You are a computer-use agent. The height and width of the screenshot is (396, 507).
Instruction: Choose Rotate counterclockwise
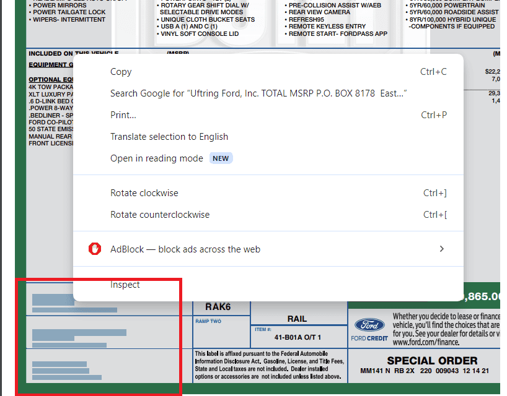pos(268,215)
